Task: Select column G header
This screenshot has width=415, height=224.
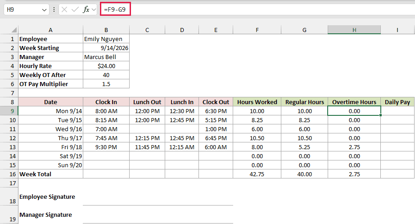Action: (304, 30)
